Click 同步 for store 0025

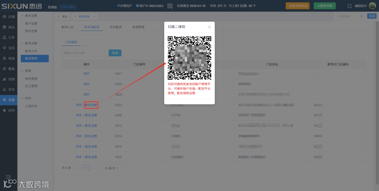pos(79,105)
